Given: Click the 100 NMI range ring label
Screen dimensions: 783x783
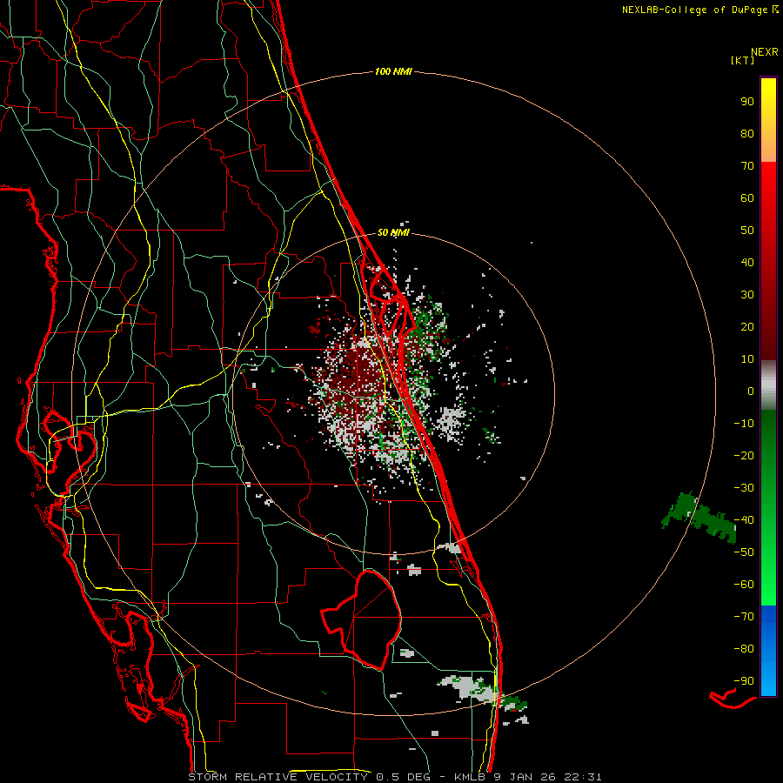Looking at the screenshot, I should [x=393, y=72].
